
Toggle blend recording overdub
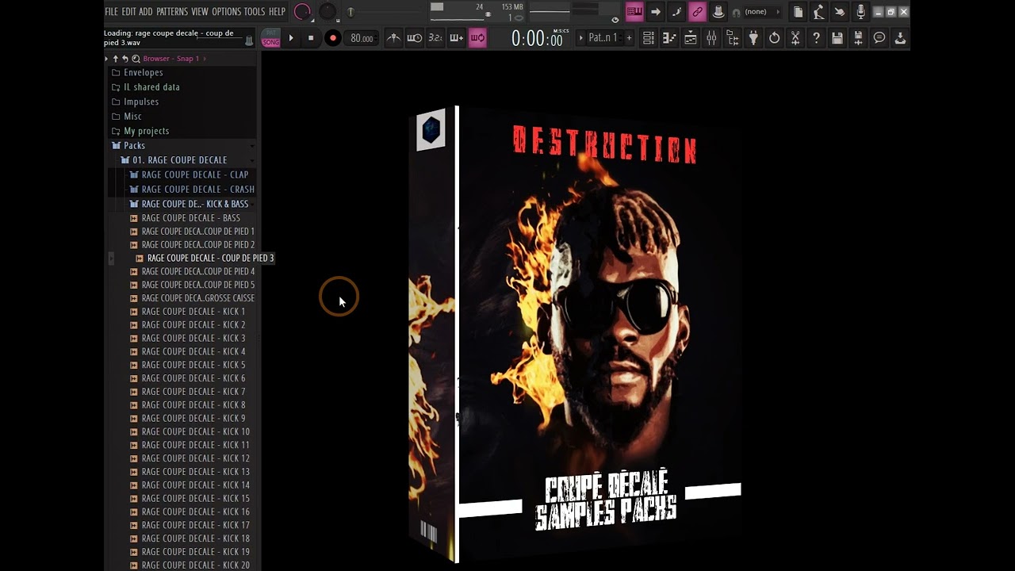click(456, 38)
